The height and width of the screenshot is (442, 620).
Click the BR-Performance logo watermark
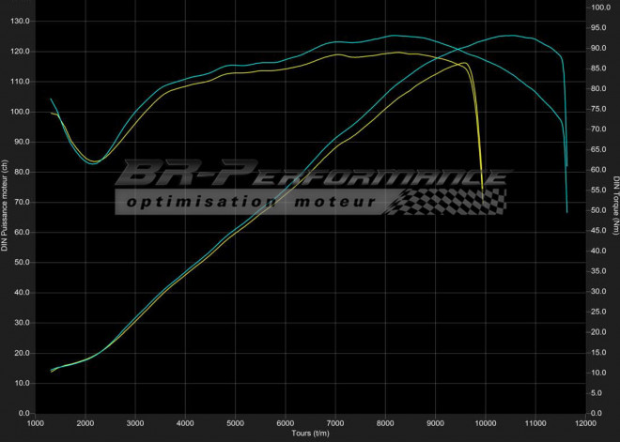[x=315, y=175]
